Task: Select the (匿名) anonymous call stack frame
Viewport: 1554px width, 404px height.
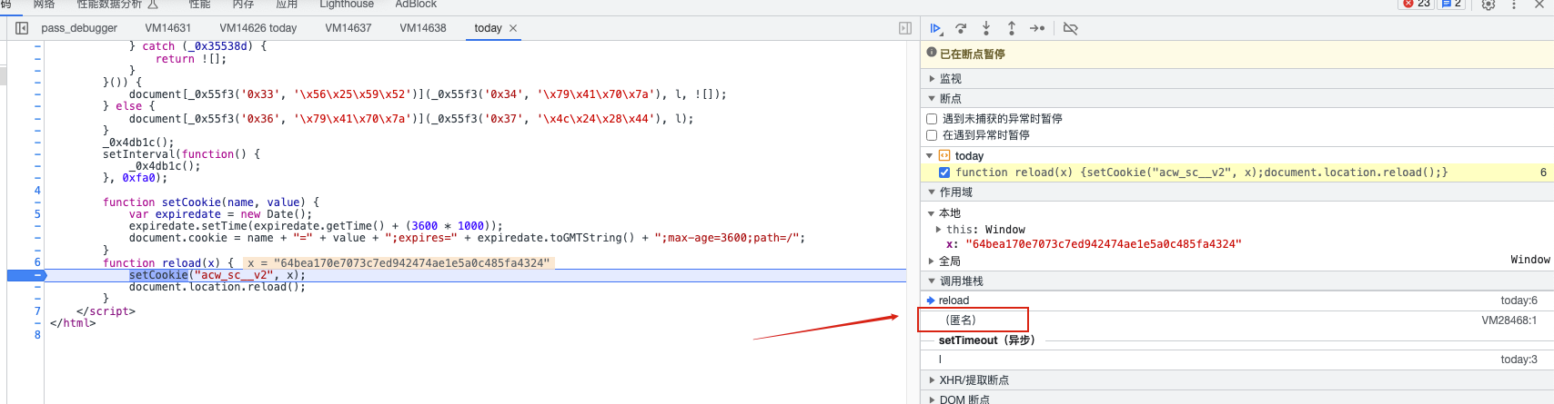Action: coord(1237,320)
